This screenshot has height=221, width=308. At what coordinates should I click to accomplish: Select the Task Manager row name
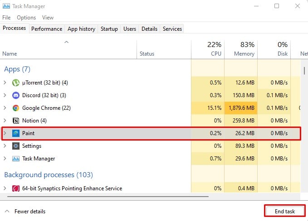tap(39, 159)
